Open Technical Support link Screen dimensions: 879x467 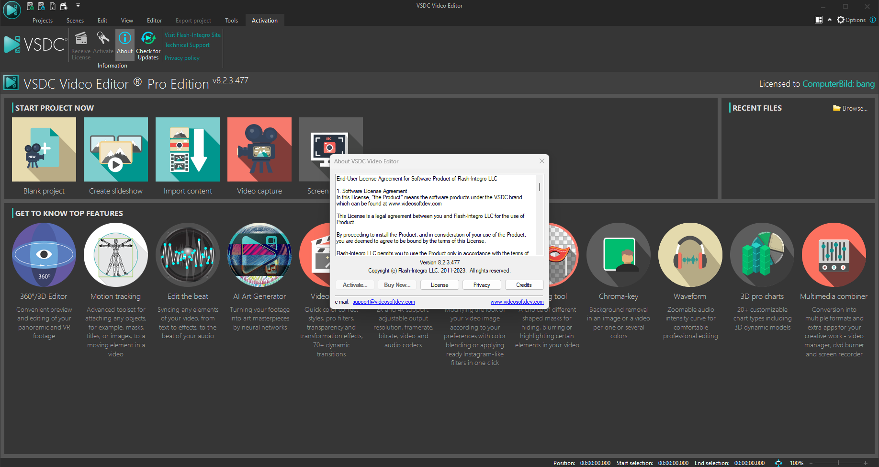coord(187,45)
